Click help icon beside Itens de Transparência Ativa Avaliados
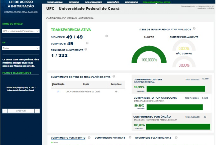 [x=194, y=29]
